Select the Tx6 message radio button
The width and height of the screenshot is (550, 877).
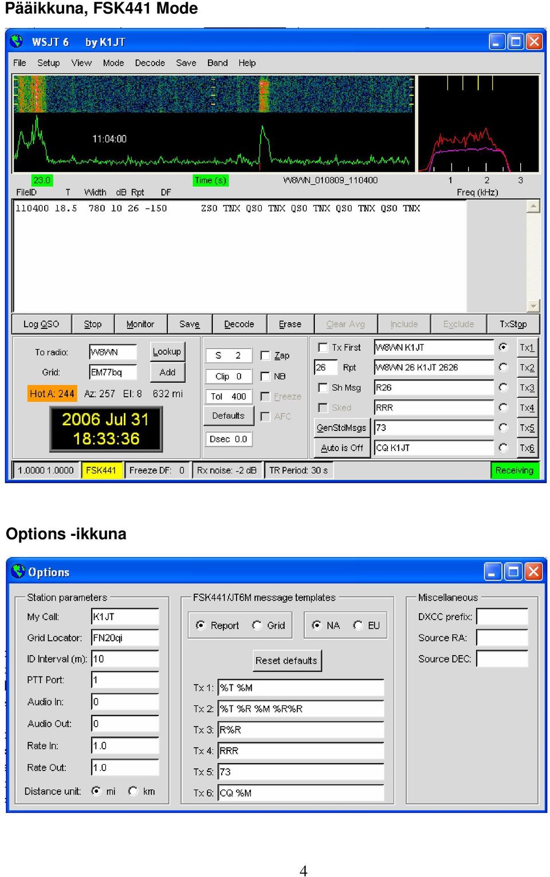(x=503, y=447)
